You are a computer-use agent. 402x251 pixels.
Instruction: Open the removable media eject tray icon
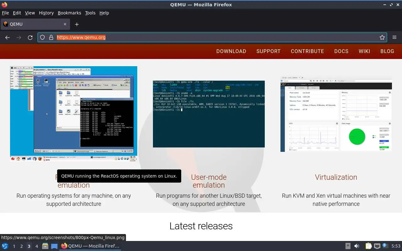348,246
